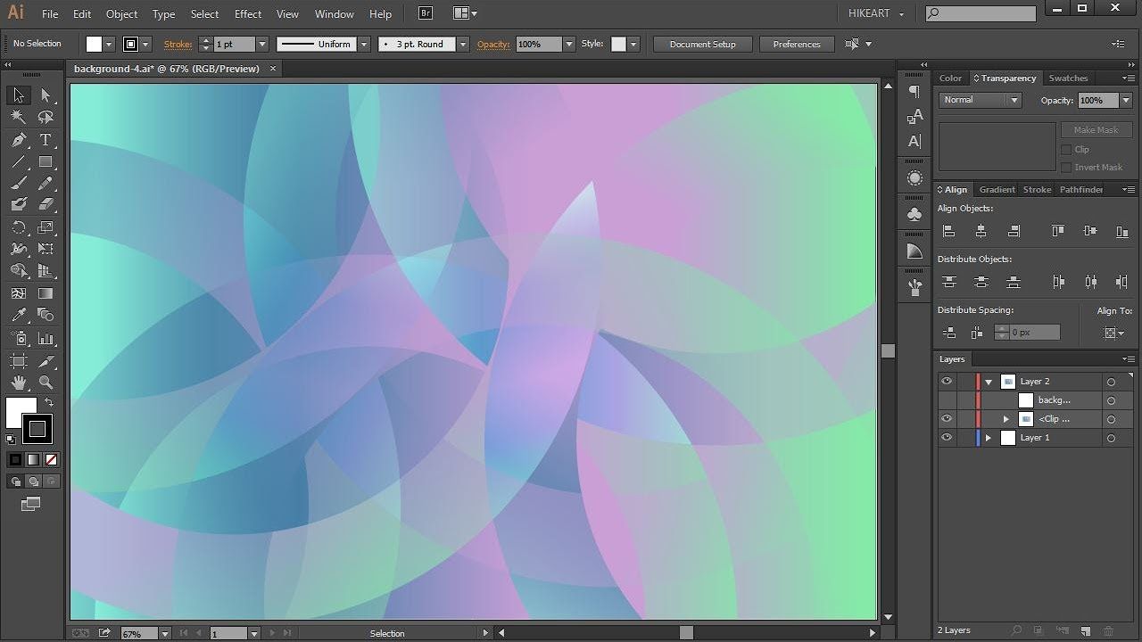
Task: Select the Artboard tool
Action: tap(19, 361)
